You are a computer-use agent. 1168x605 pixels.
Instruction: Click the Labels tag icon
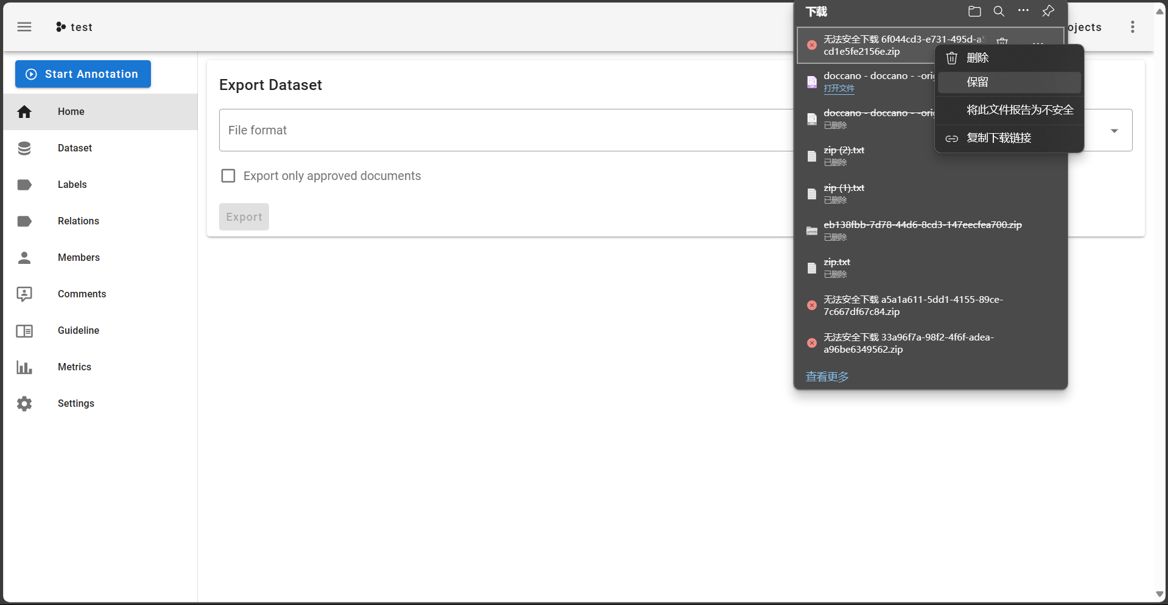coord(24,185)
